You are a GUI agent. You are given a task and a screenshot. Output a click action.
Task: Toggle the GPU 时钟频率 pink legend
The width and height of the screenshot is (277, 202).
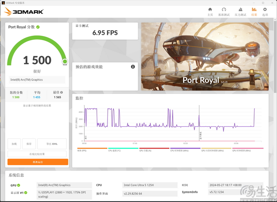(248, 150)
